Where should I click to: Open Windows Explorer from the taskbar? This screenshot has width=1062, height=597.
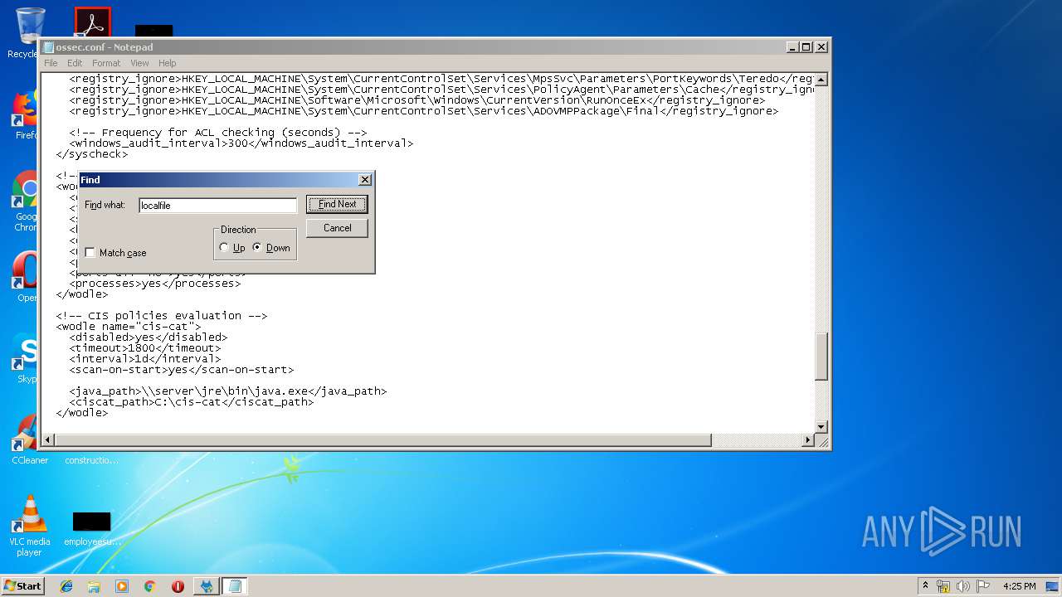[94, 586]
